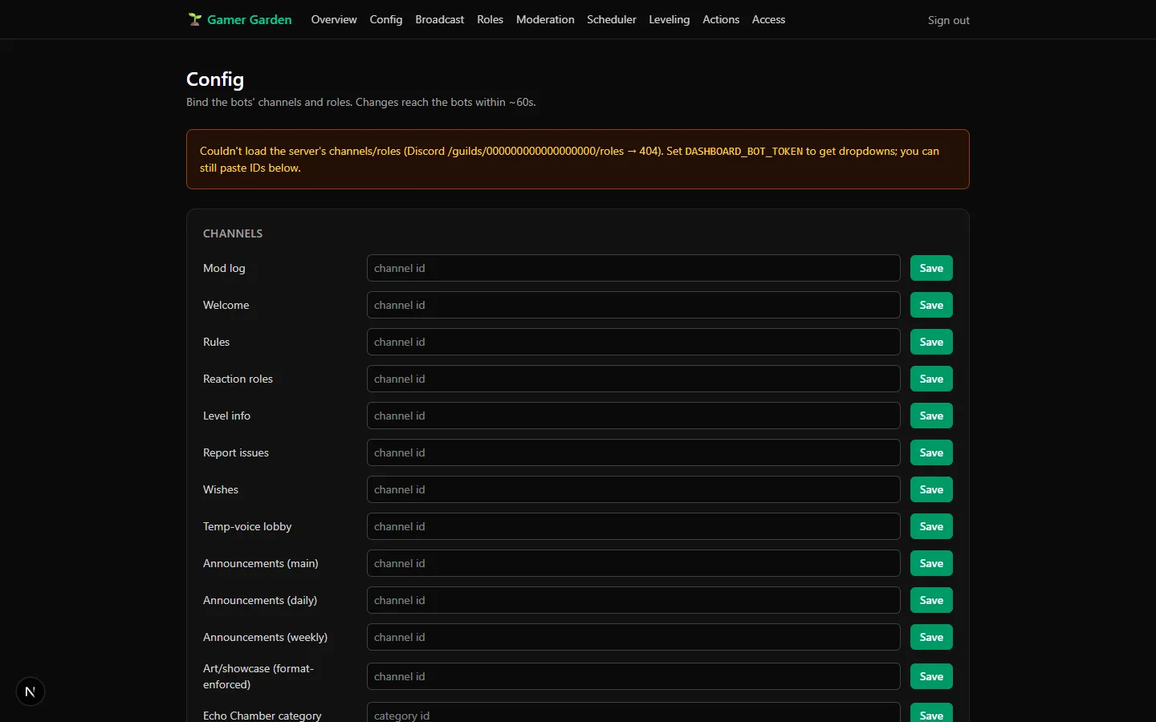Open the Moderation section

tap(545, 19)
